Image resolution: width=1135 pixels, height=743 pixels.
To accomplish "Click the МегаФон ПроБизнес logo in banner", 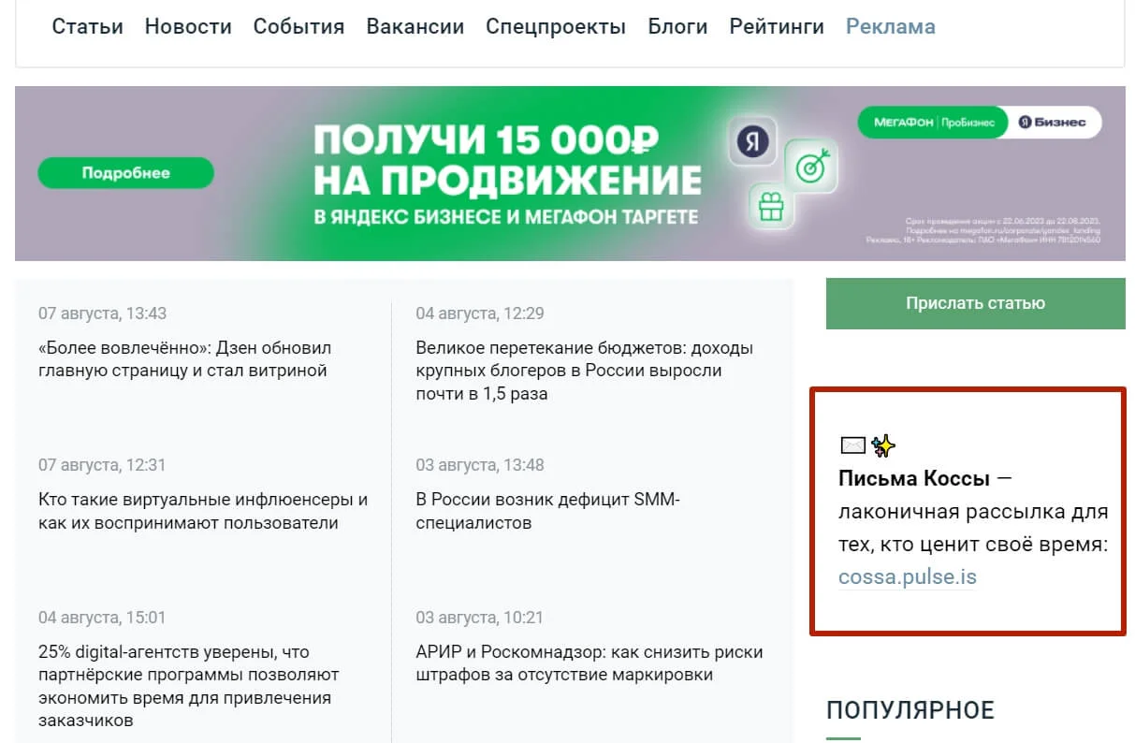I will [x=933, y=123].
